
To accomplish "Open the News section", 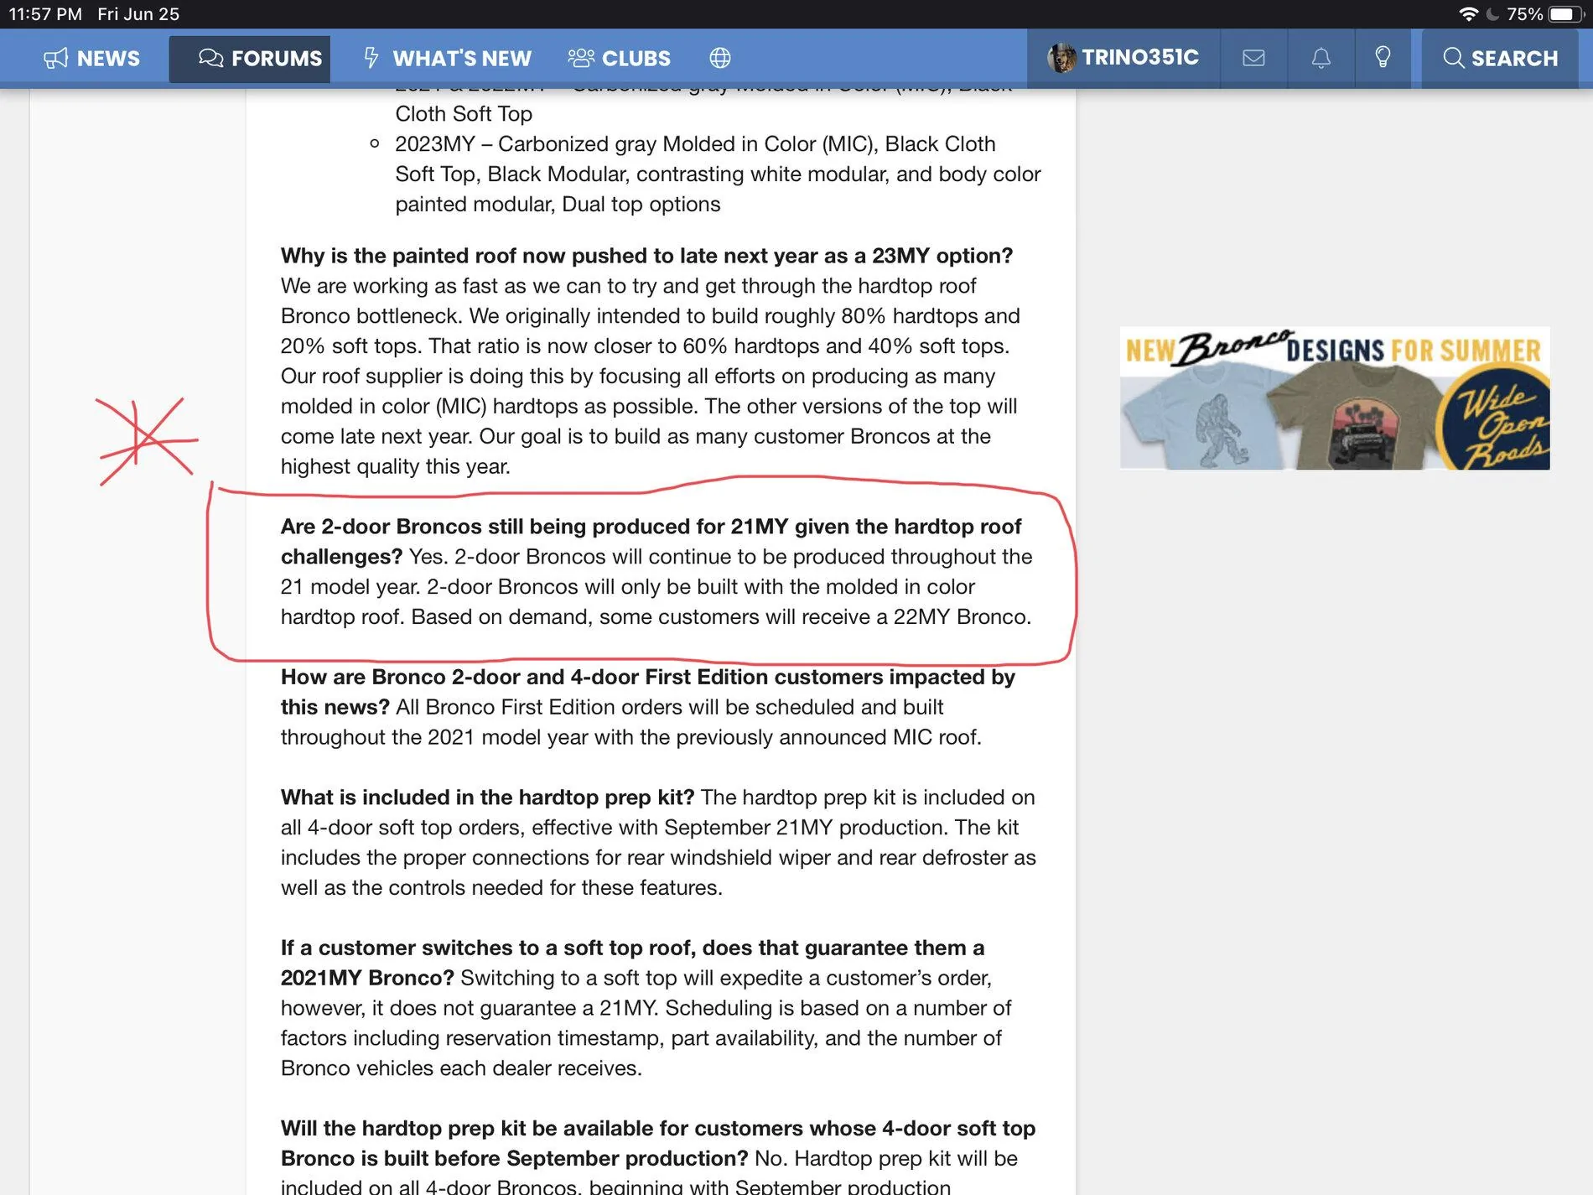I will click(x=91, y=58).
